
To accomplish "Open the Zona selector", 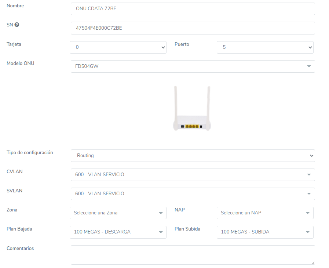I will pos(118,213).
